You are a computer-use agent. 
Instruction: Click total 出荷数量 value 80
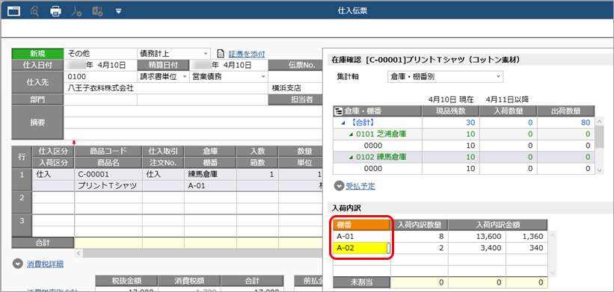click(566, 122)
